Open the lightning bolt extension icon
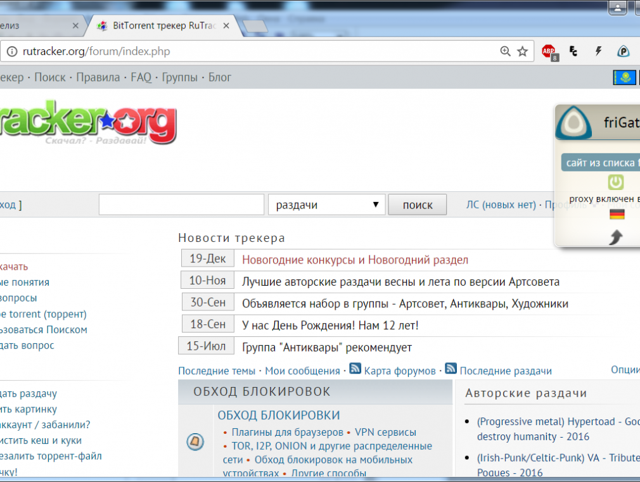The width and height of the screenshot is (640, 482). click(598, 51)
